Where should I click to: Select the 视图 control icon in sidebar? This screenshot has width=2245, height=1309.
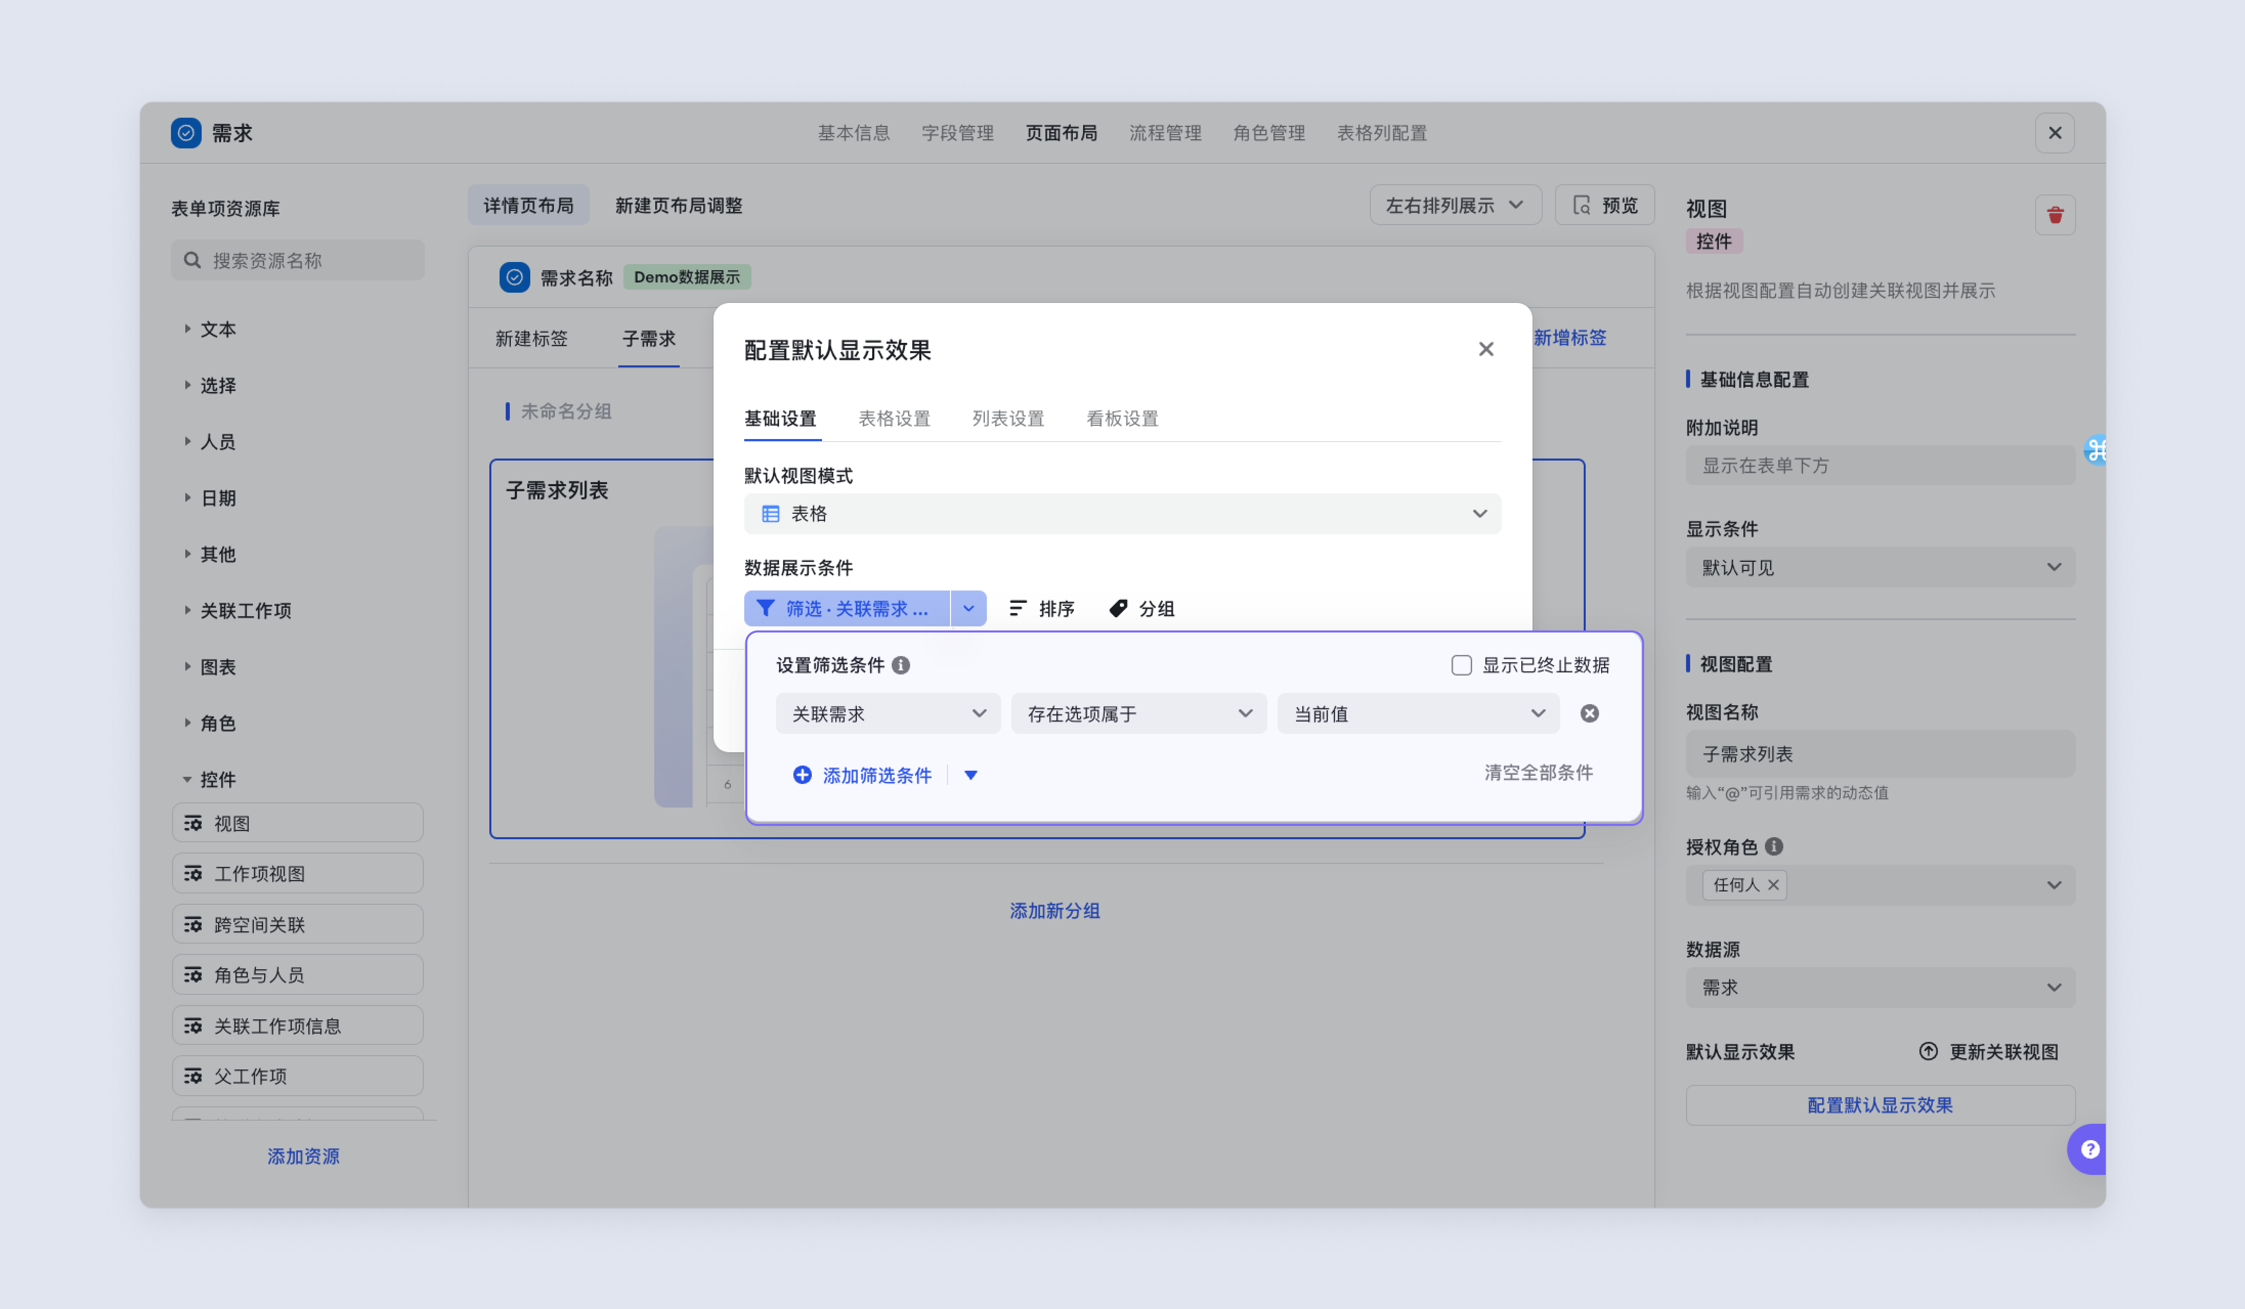193,823
